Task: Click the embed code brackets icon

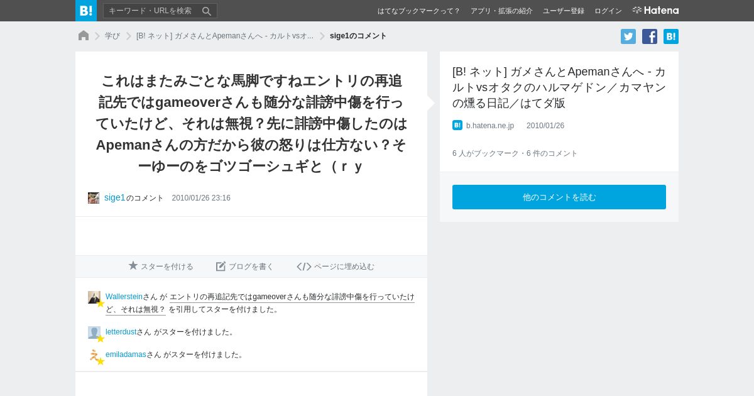Action: coord(304,267)
